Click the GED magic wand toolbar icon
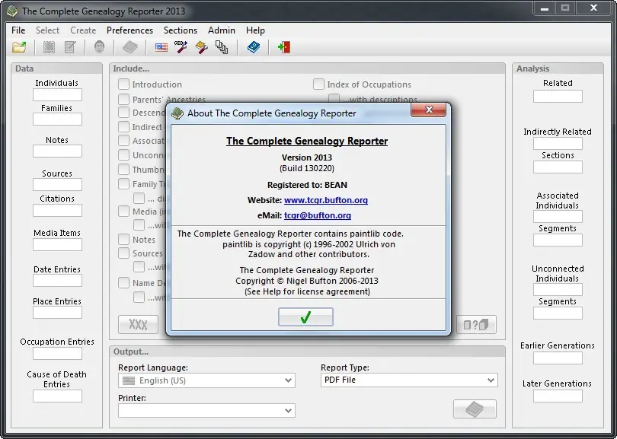Viewport: 617px width, 439px height. pyautogui.click(x=181, y=47)
